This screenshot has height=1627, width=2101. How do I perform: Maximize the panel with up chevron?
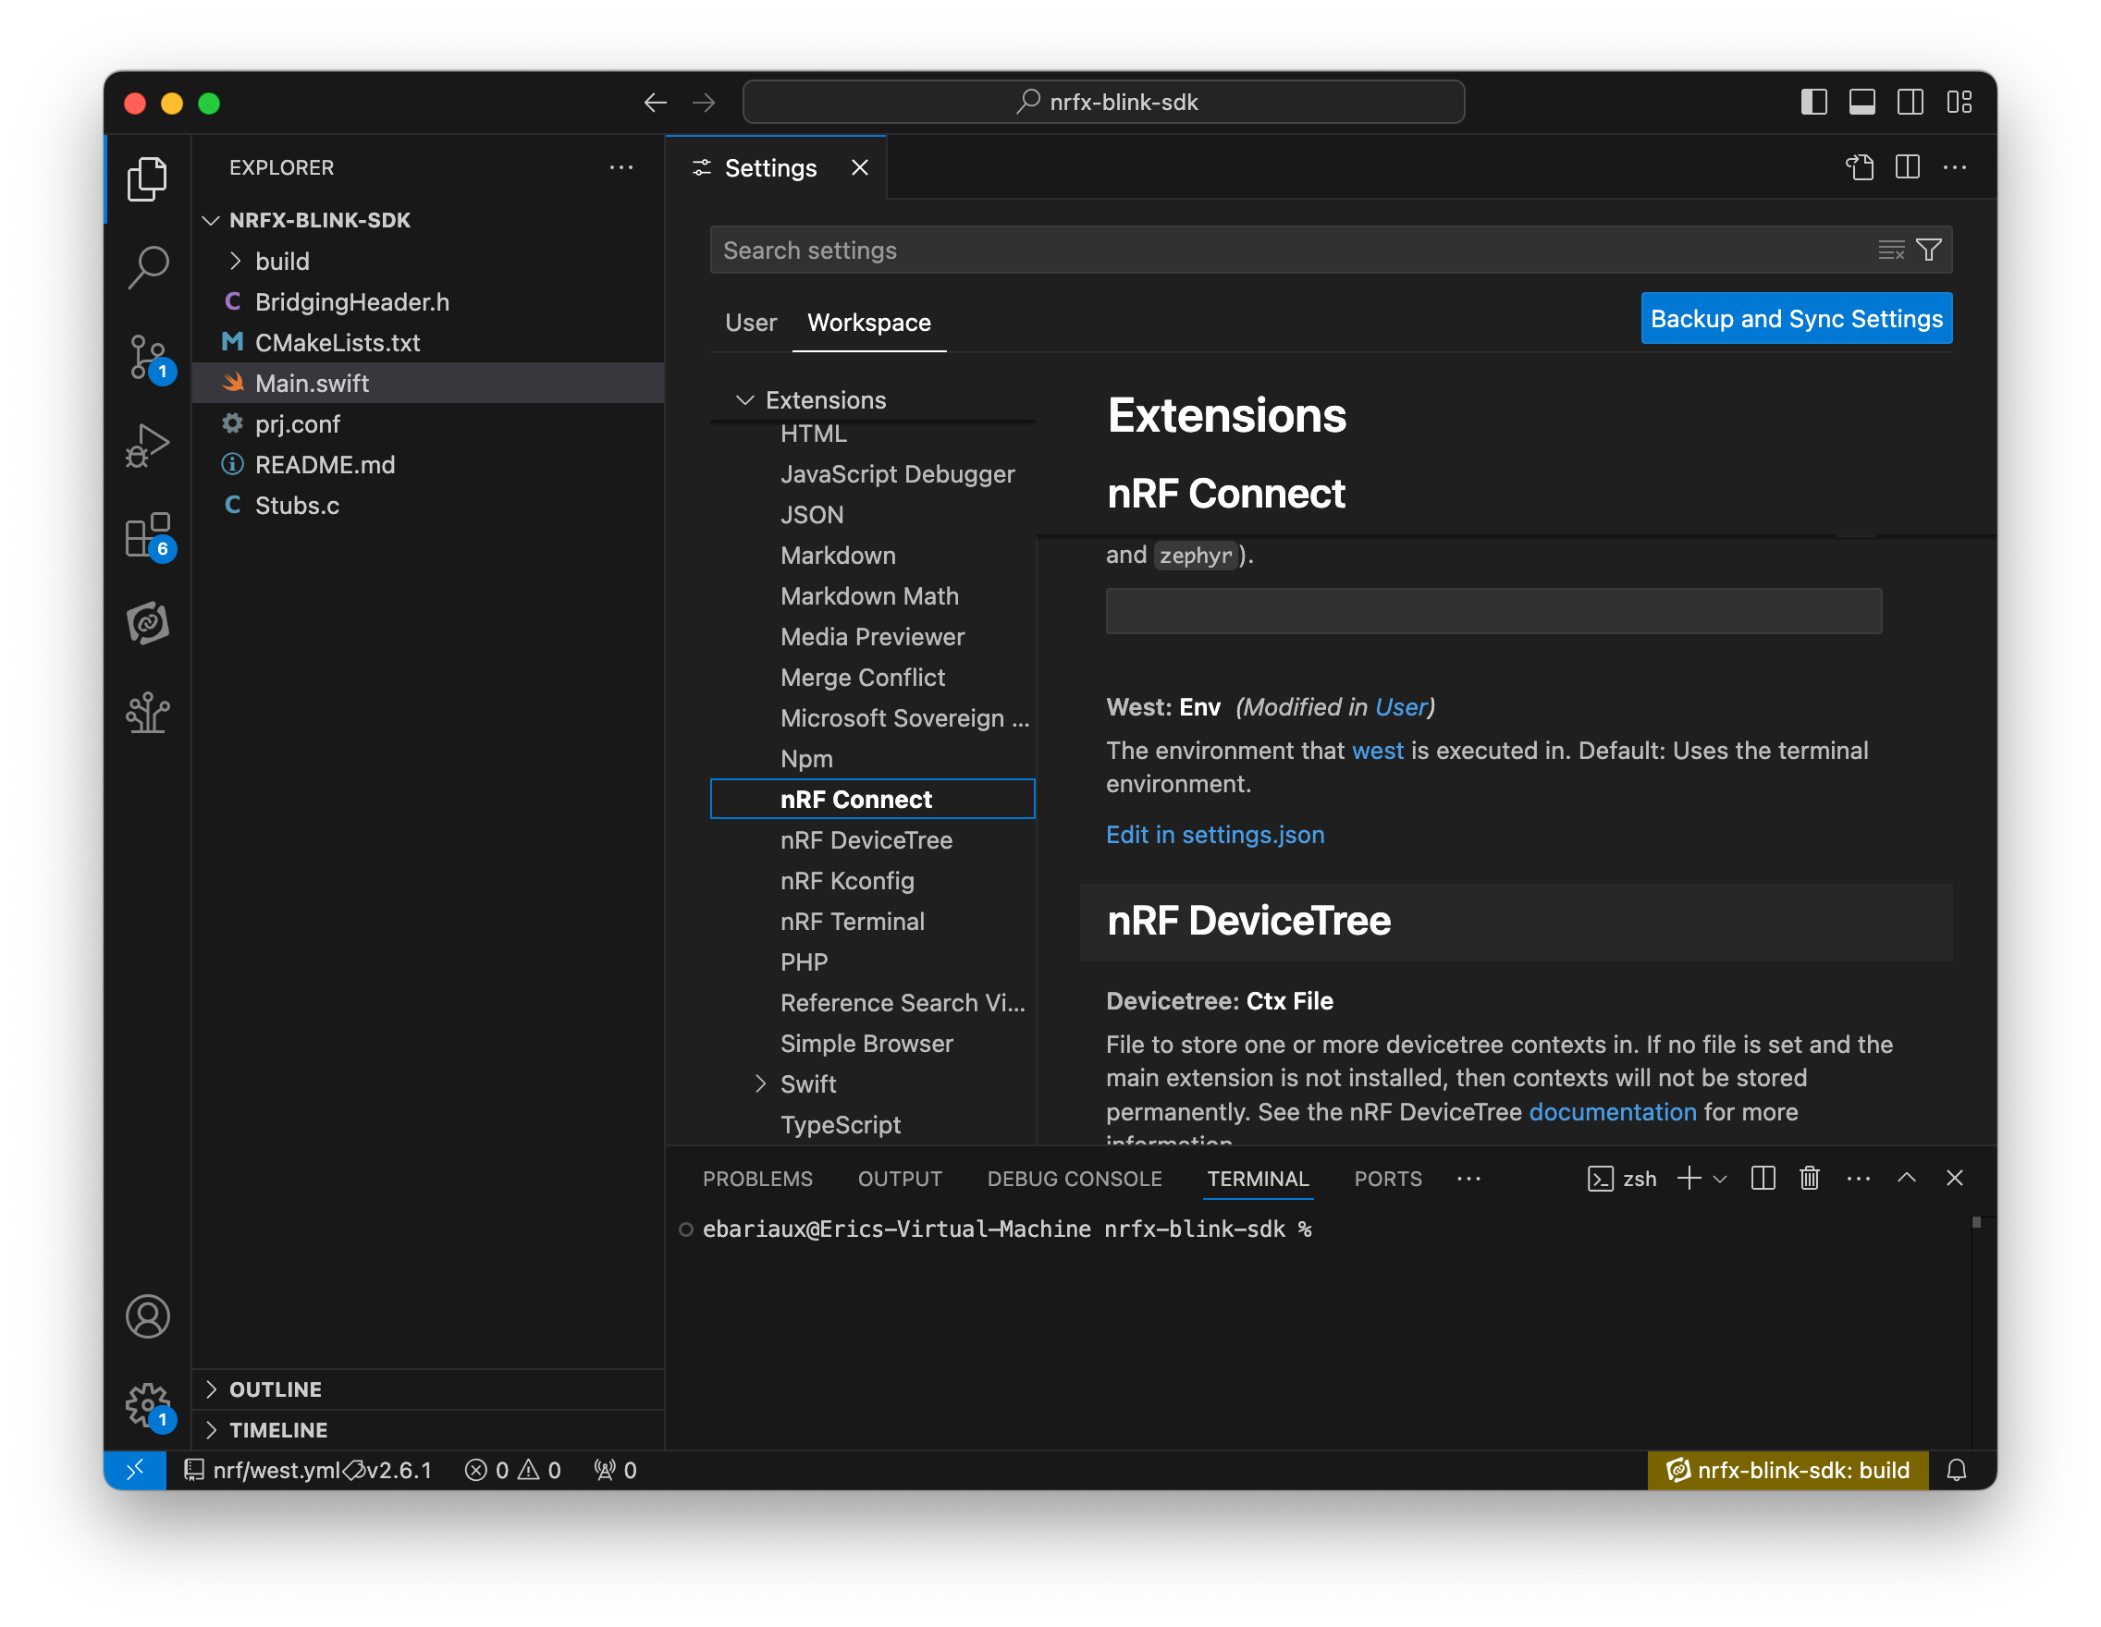[1906, 1178]
